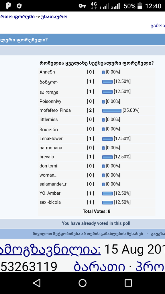Select the LenaFlower poll entry

pos(51,139)
